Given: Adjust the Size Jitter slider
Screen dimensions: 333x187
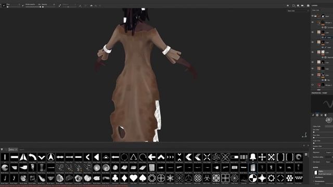Looking at the screenshot, I should [x=323, y=132].
